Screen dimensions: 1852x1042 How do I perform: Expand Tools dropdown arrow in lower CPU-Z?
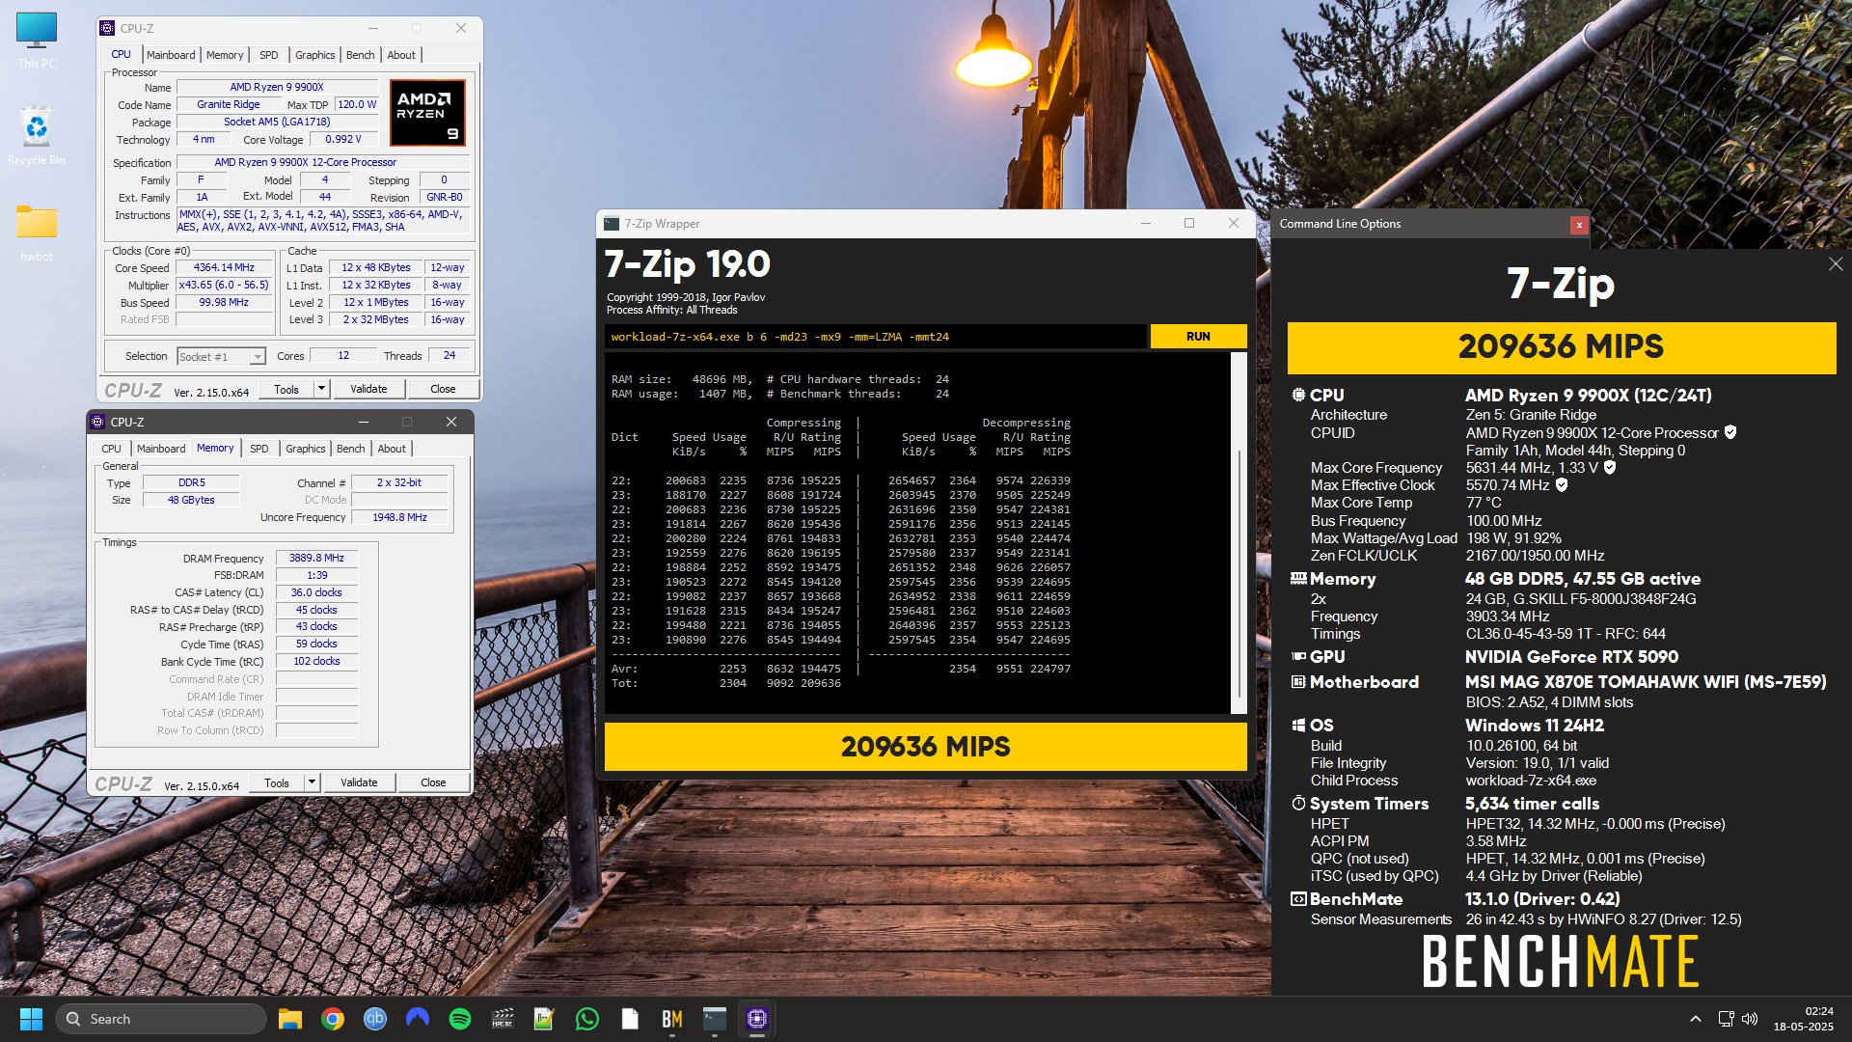(313, 782)
